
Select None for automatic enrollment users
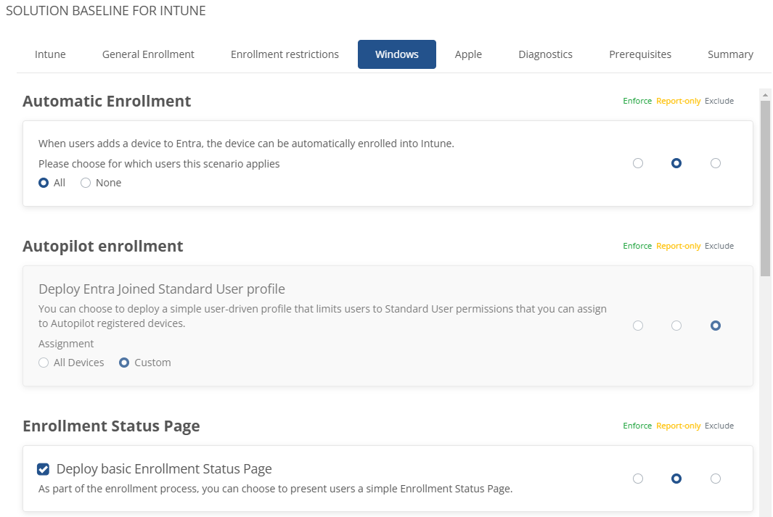[86, 183]
